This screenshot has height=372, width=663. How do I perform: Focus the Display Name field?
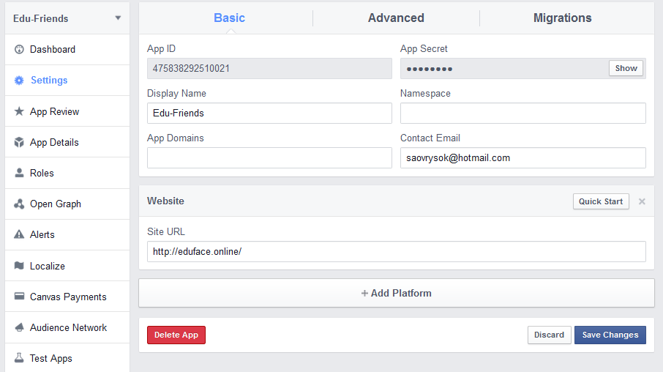pos(269,113)
